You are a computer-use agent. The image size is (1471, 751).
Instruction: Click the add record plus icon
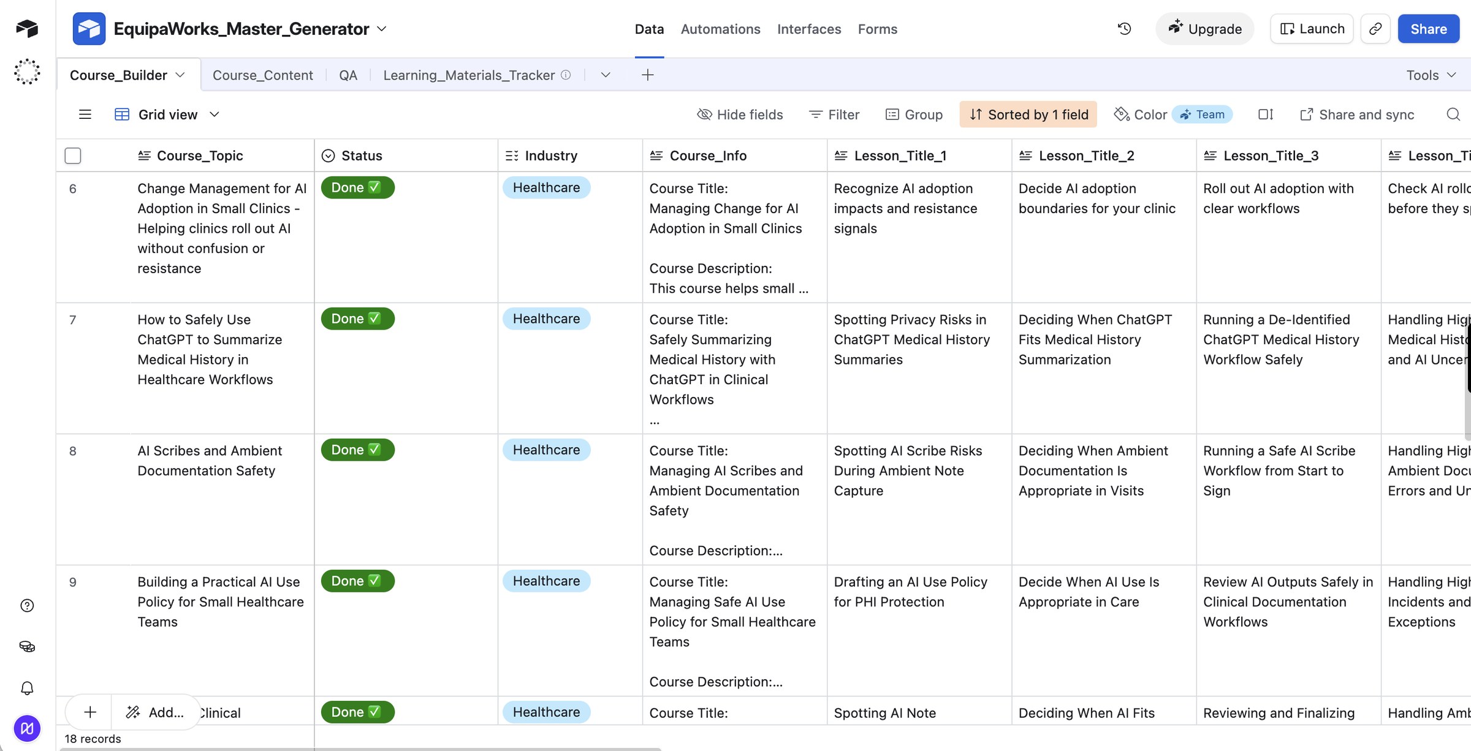click(90, 712)
